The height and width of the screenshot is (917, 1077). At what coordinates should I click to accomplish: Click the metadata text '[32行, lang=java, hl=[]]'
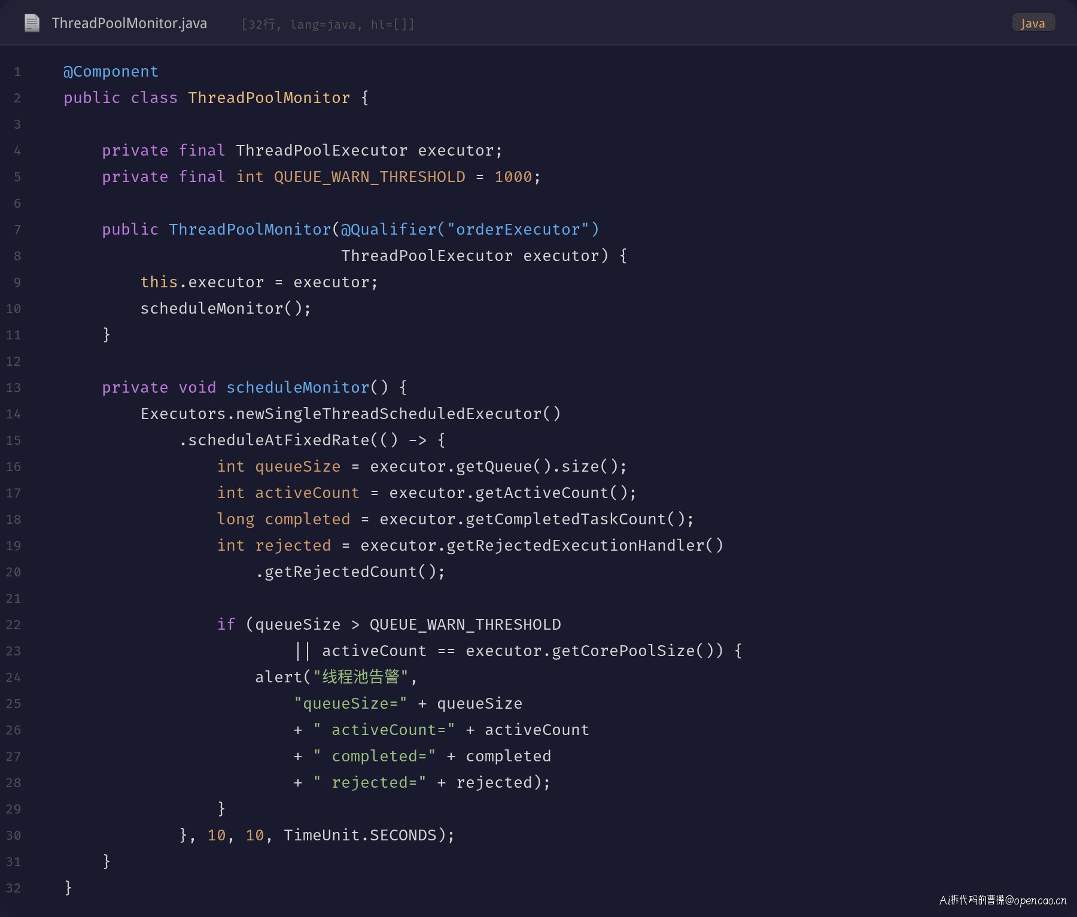tap(328, 25)
